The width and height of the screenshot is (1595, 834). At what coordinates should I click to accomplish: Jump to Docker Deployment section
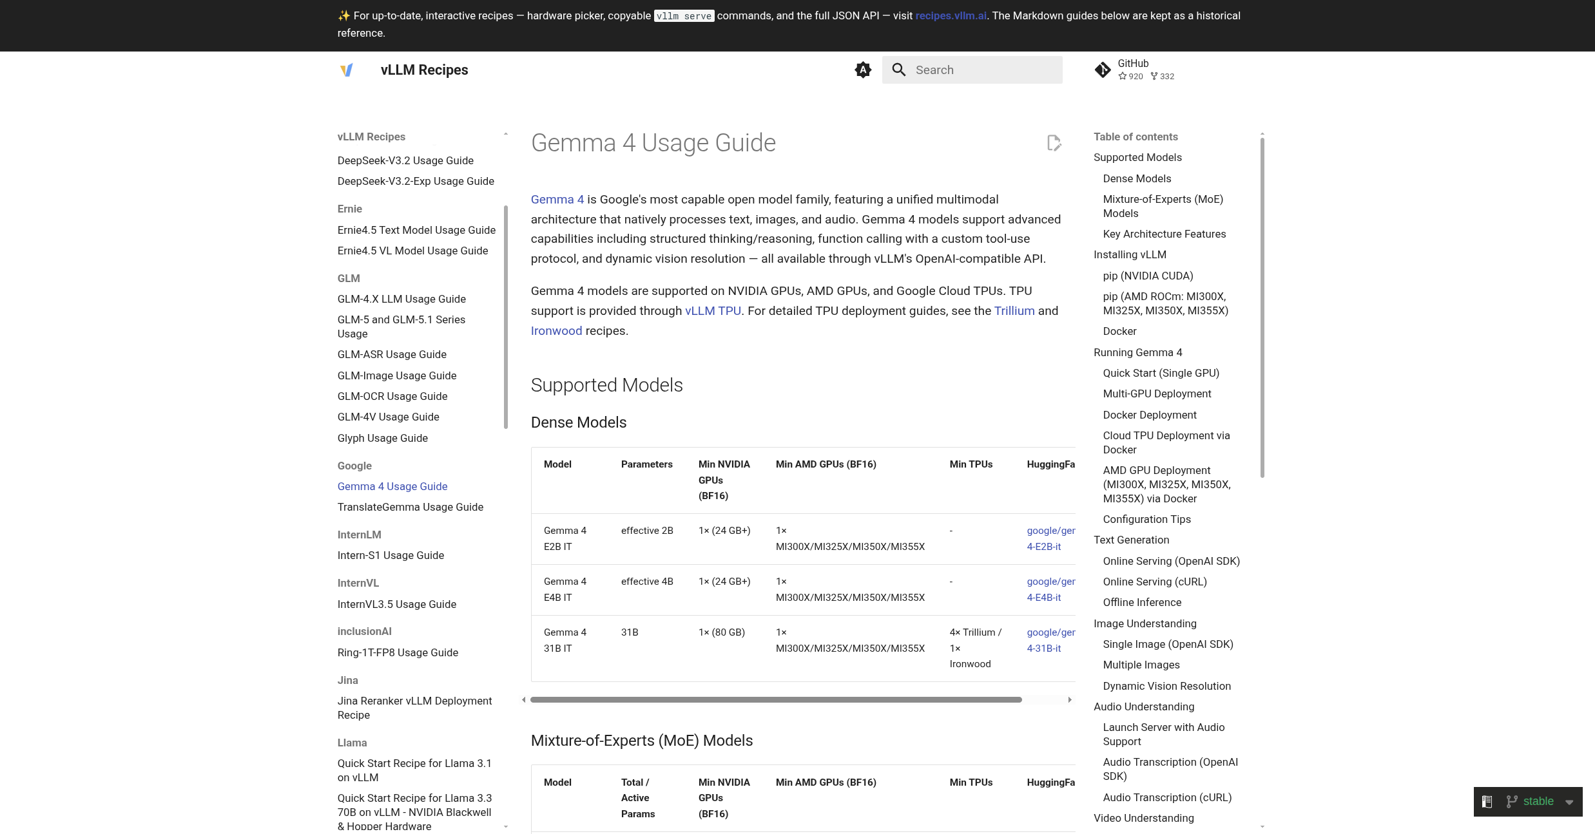(1149, 415)
